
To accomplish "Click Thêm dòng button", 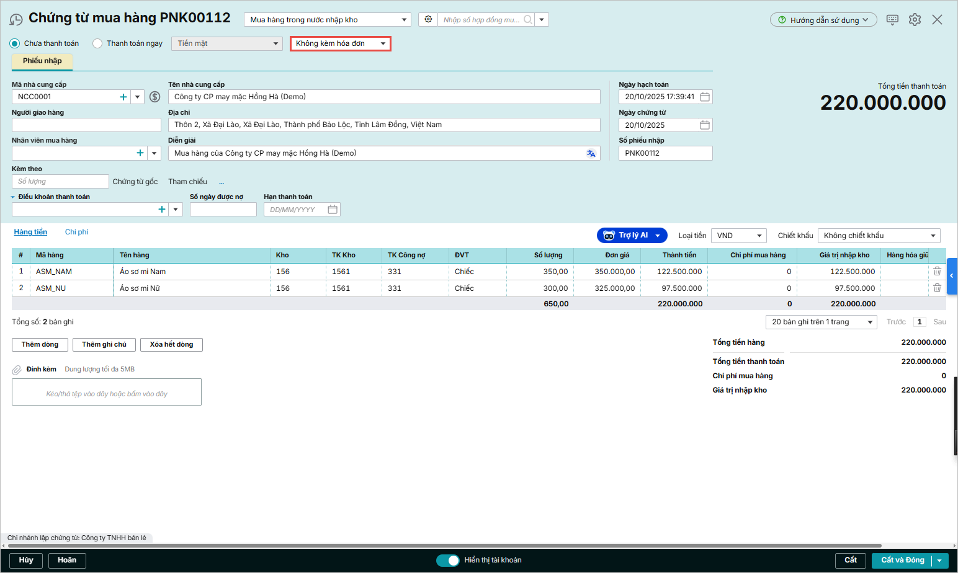I will [x=40, y=345].
